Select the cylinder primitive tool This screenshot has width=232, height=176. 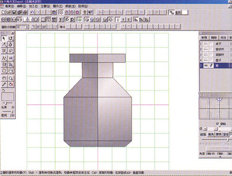pyautogui.click(x=11, y=71)
